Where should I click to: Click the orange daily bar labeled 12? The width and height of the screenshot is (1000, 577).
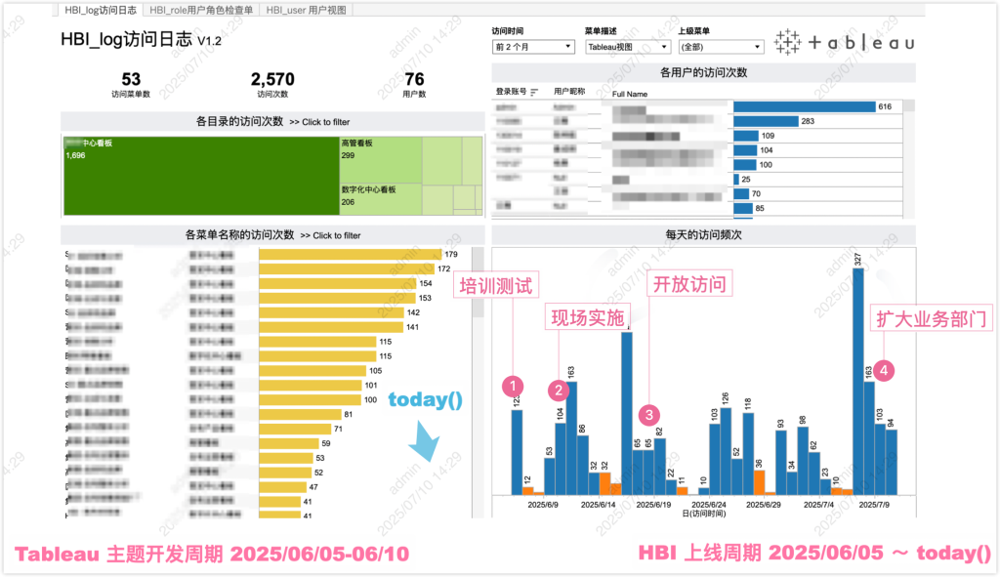click(527, 491)
